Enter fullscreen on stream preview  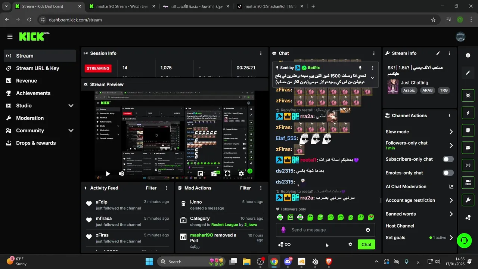[227, 174]
